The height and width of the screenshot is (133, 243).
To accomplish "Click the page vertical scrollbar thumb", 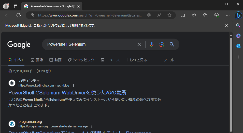I will click(x=231, y=84).
